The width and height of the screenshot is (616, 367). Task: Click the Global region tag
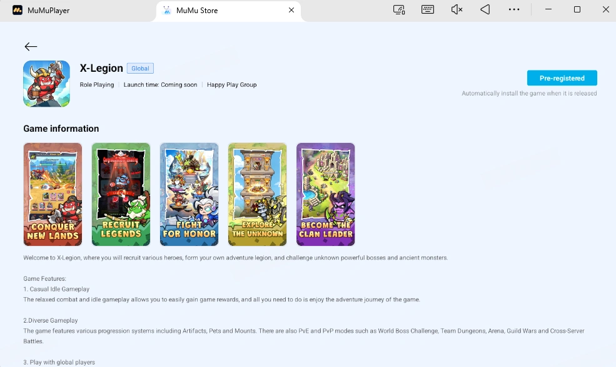pos(140,69)
